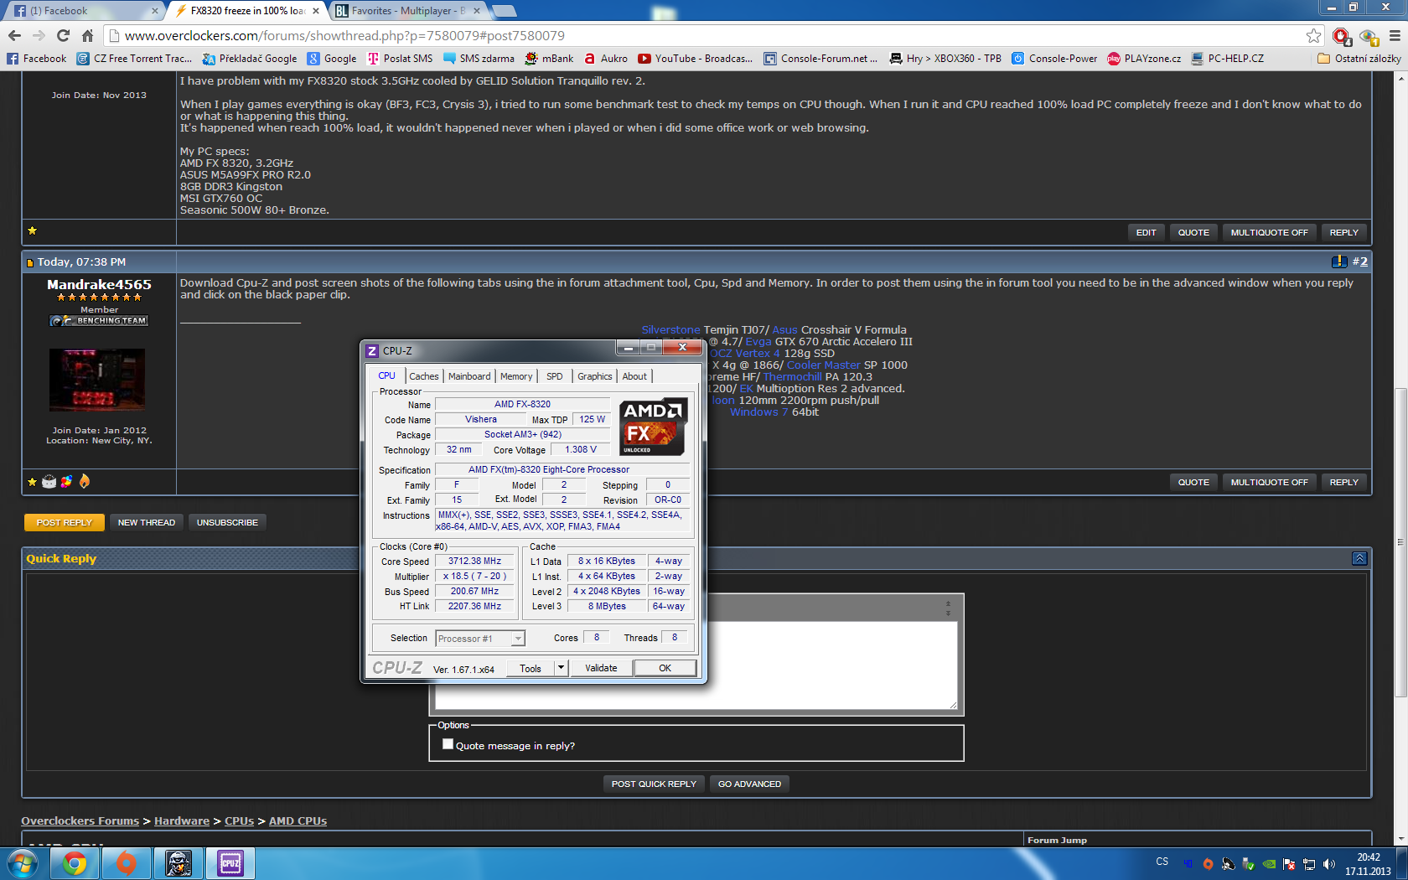Click the orange POST REPLY button

pyautogui.click(x=65, y=522)
